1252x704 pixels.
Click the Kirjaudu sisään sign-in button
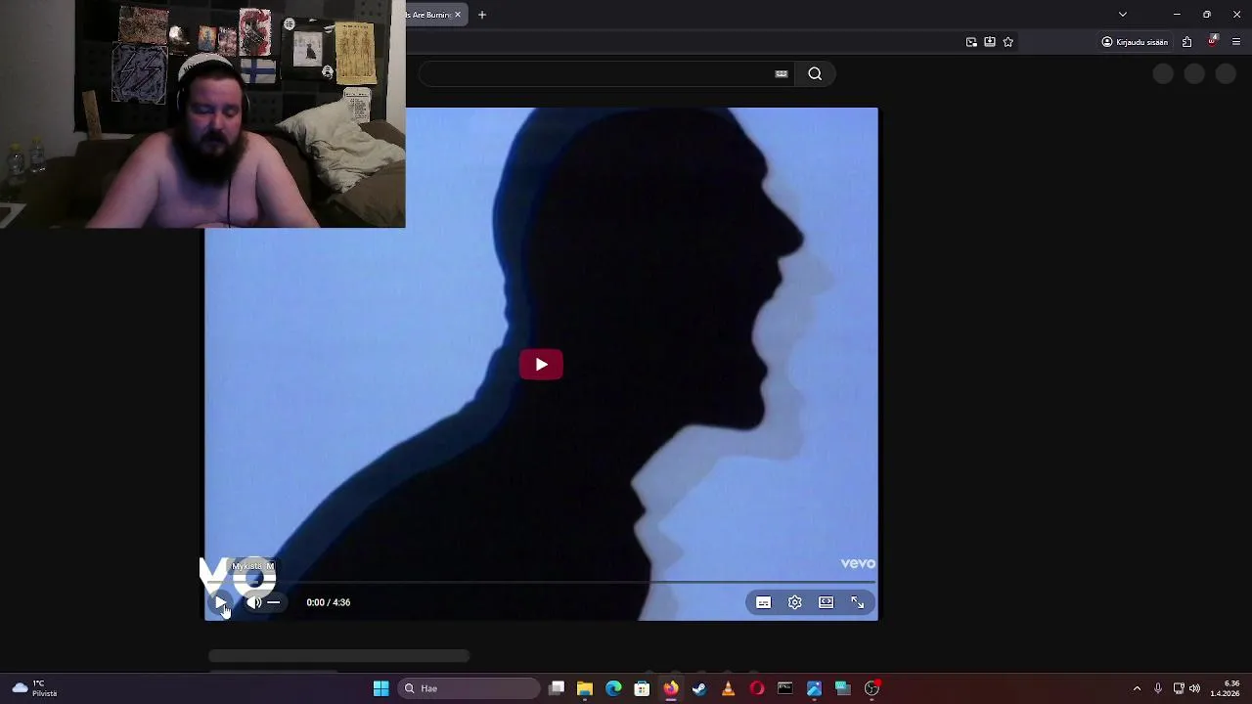(x=1135, y=42)
